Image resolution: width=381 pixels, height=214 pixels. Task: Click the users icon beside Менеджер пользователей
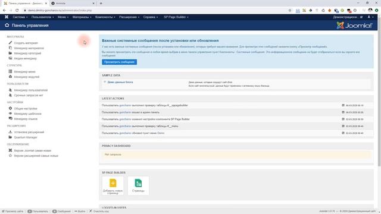click(x=10, y=90)
